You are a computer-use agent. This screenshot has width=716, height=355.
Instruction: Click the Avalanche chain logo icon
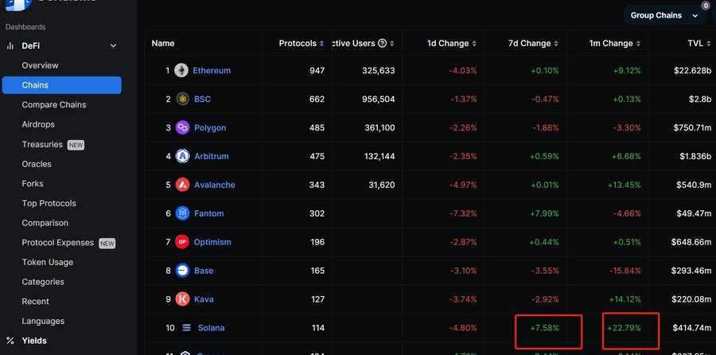tap(182, 185)
